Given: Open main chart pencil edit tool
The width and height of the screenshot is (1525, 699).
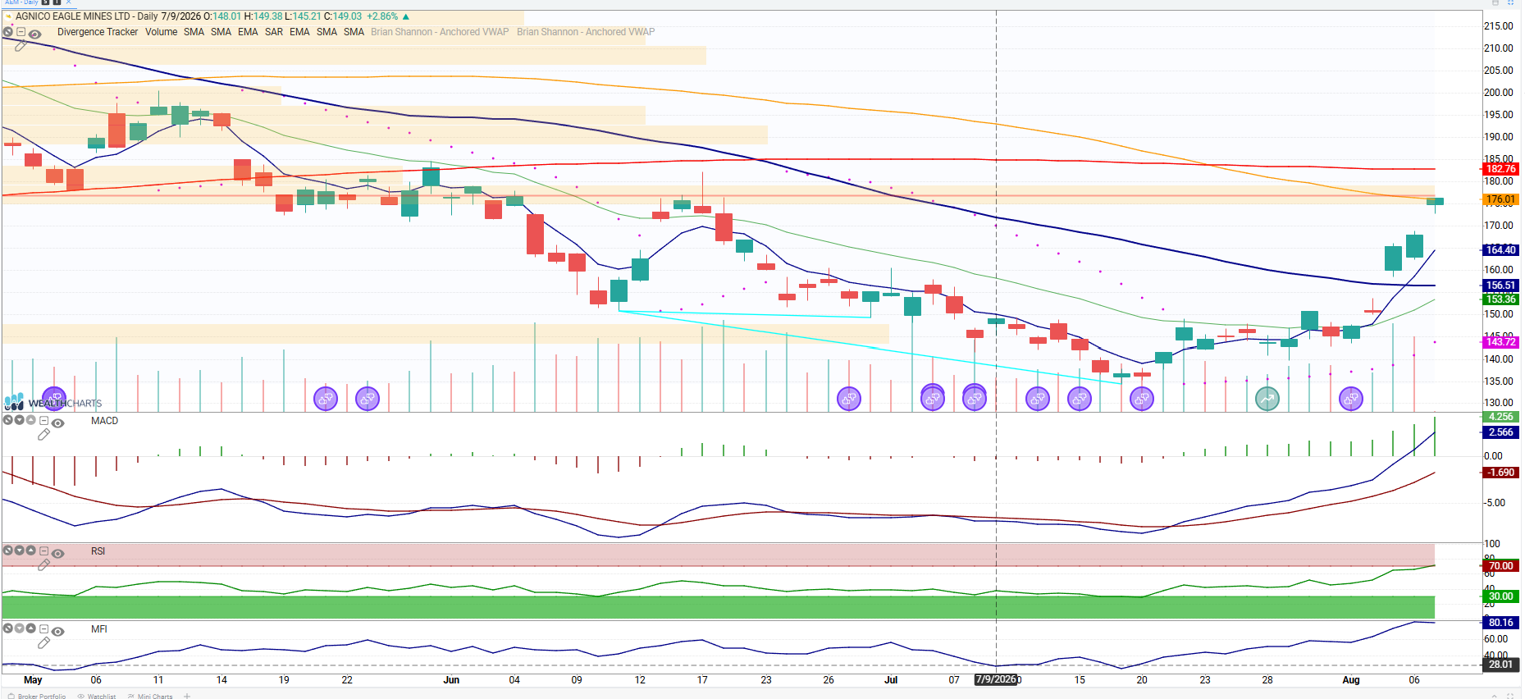Looking at the screenshot, I should (x=21, y=46).
